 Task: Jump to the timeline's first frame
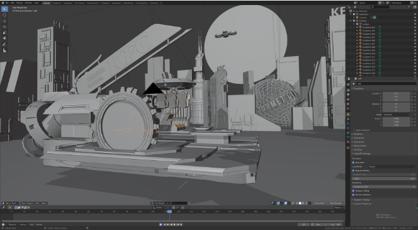165,225
